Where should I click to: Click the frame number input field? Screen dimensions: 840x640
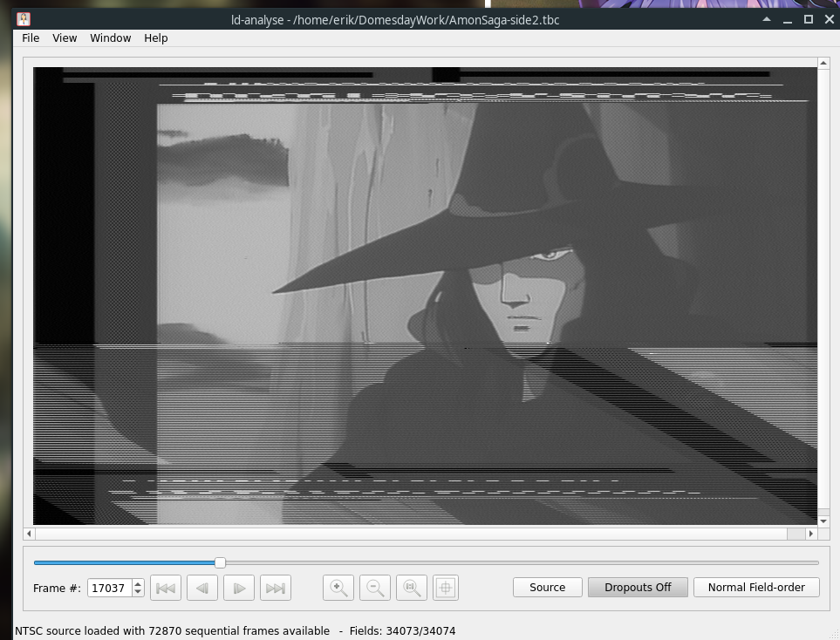pyautogui.click(x=110, y=588)
